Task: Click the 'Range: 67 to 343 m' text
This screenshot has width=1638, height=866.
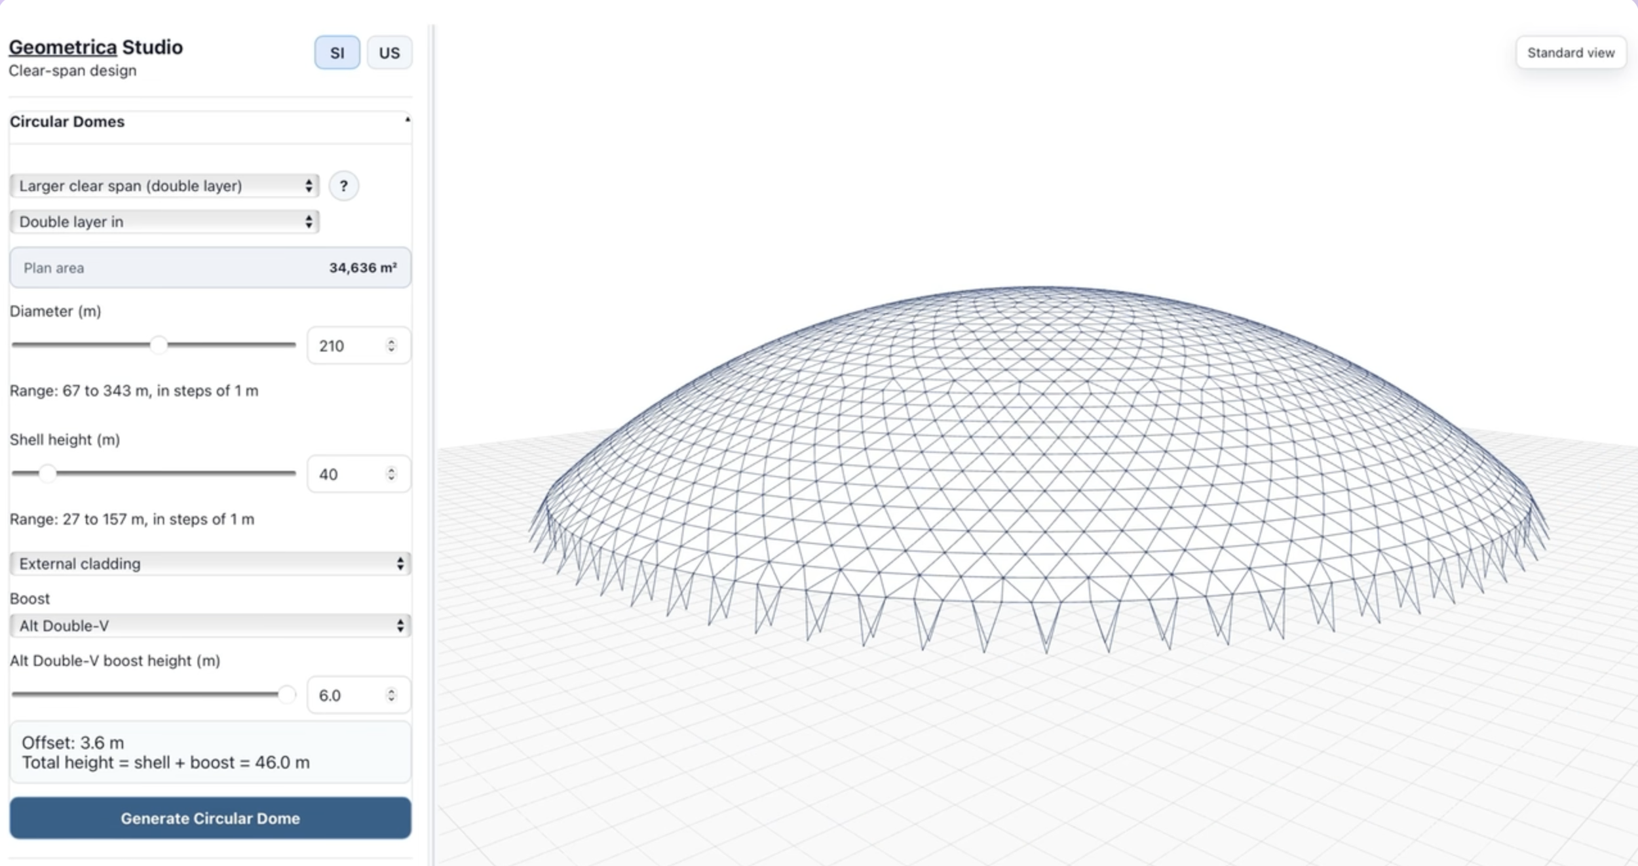Action: 134,391
